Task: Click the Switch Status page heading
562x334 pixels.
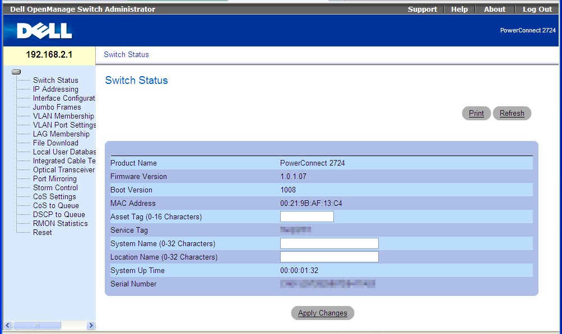Action: pyautogui.click(x=136, y=80)
